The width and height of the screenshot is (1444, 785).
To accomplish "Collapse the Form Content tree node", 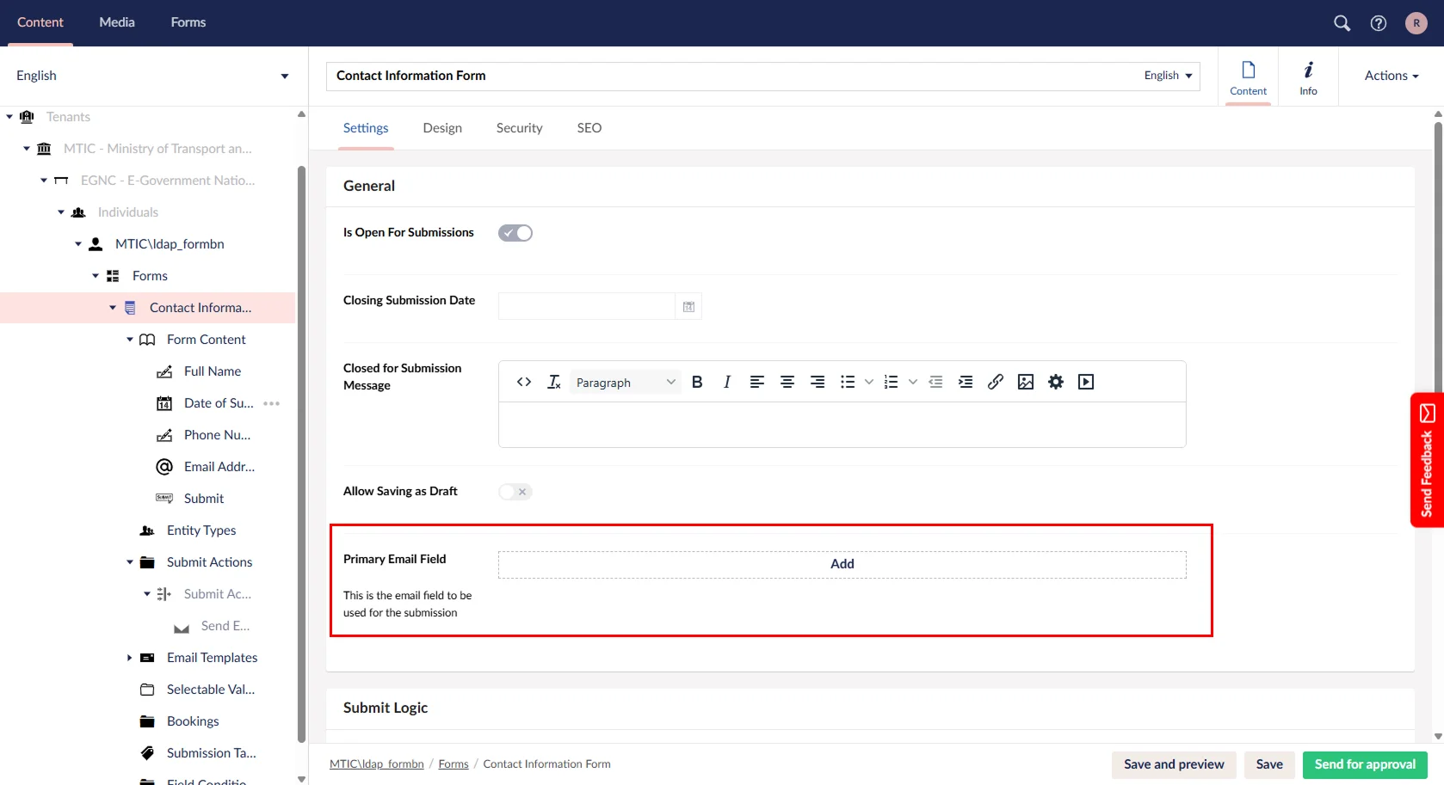I will click(130, 340).
